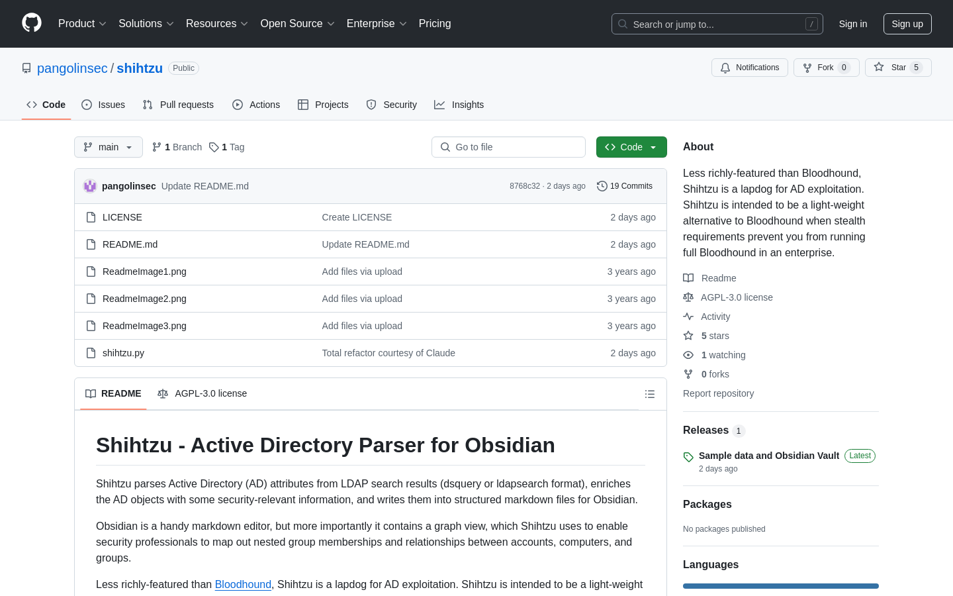This screenshot has height=596, width=953.
Task: Click the ReadmeImage1.png file icon
Action: [x=91, y=272]
